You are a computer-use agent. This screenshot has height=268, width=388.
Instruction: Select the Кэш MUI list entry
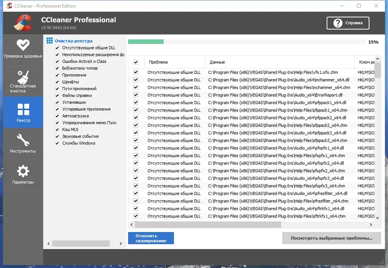(x=70, y=129)
